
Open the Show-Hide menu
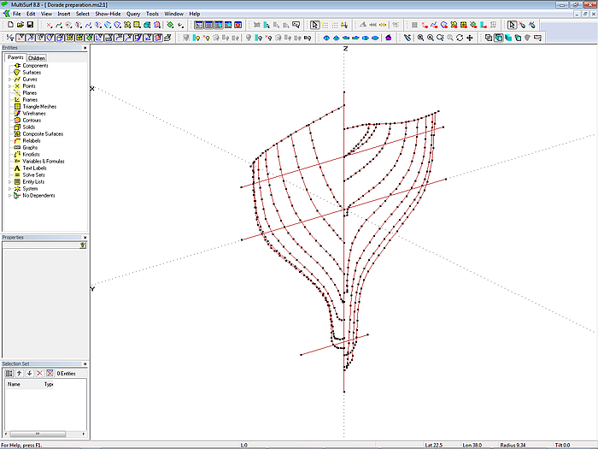click(x=108, y=14)
